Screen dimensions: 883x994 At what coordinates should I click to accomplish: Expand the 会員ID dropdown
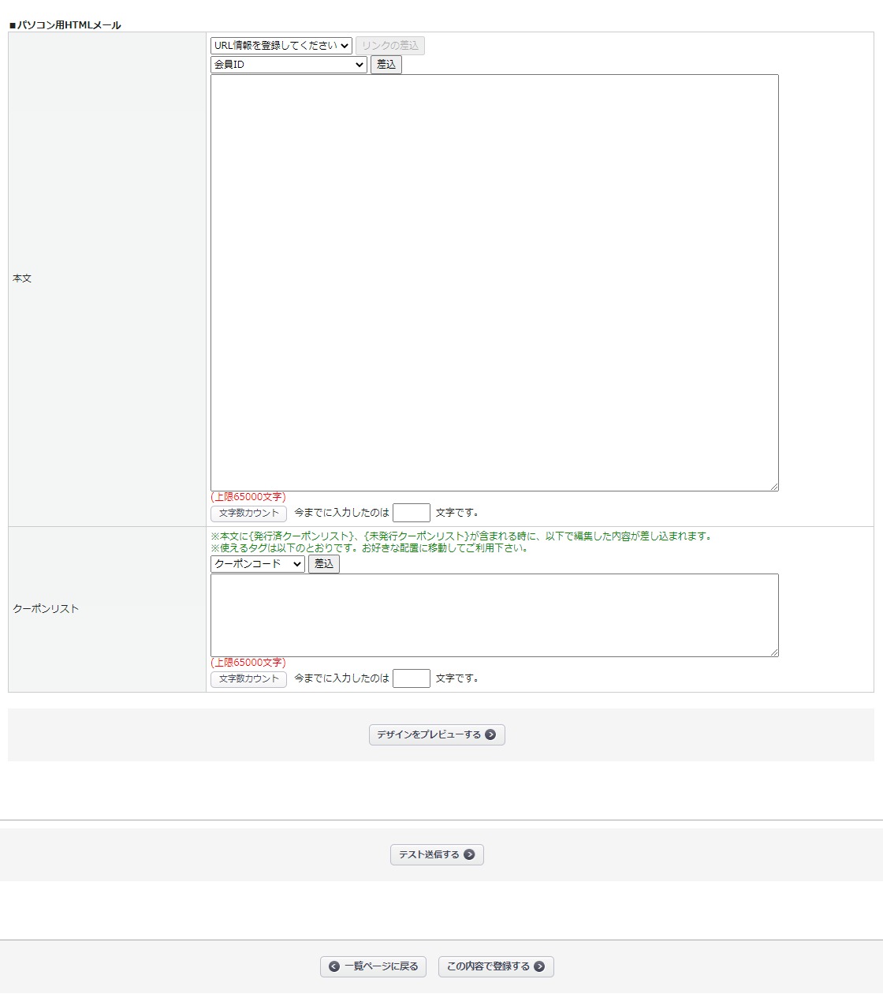[x=289, y=65]
